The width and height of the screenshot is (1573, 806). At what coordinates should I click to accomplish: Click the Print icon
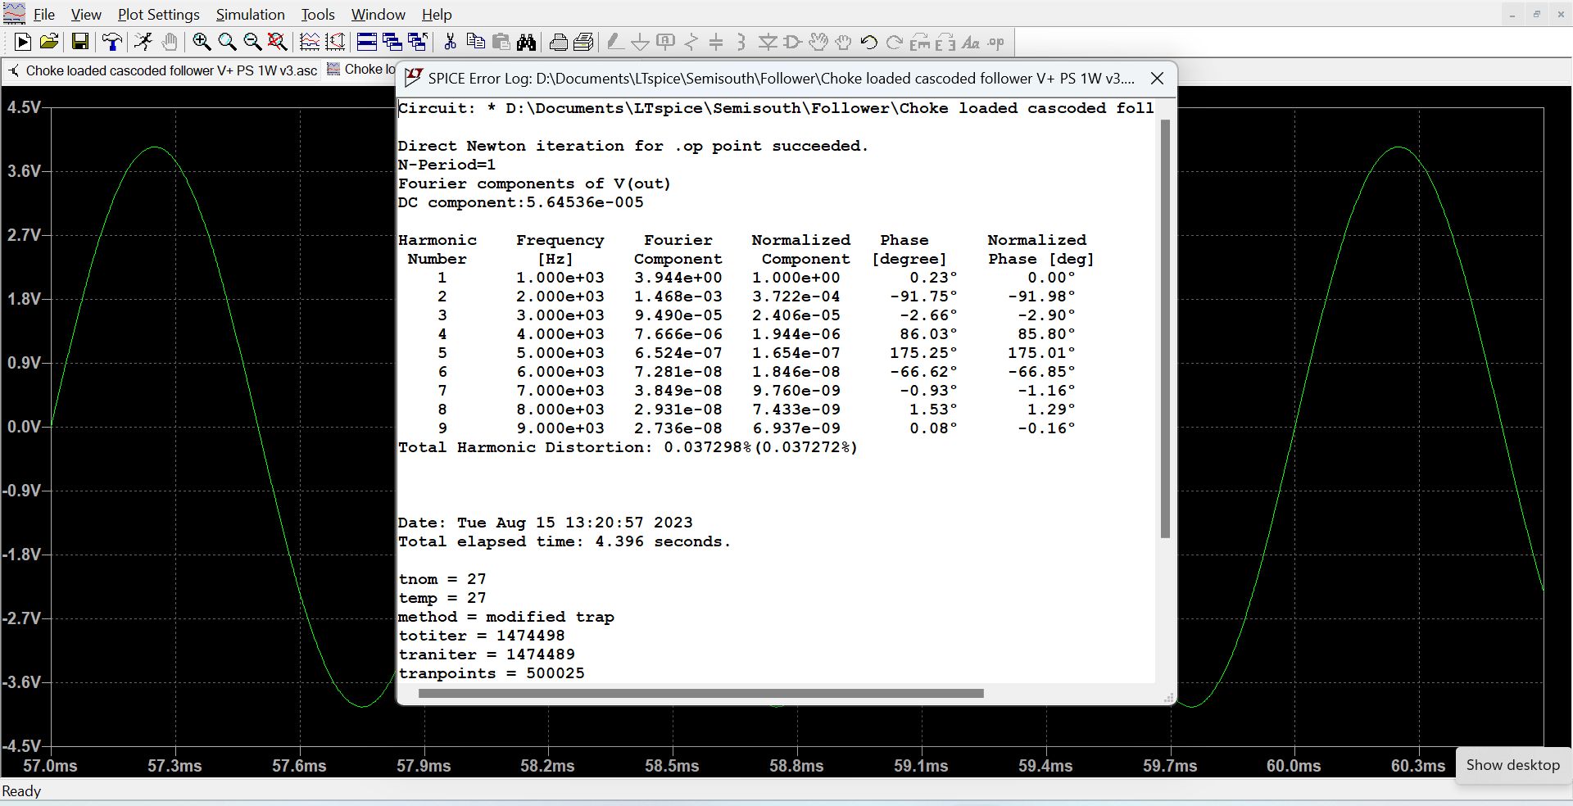point(559,43)
